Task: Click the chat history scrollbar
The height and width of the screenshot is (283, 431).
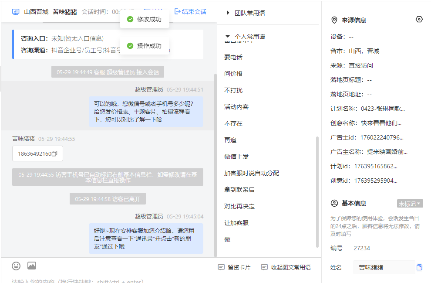Action: 215,165
